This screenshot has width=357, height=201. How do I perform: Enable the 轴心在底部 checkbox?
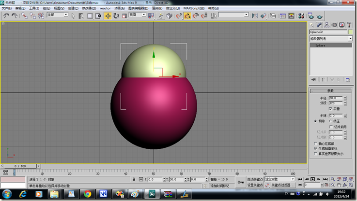click(x=315, y=144)
